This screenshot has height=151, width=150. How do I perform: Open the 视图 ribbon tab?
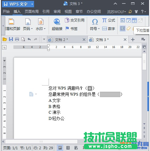(x=68, y=12)
